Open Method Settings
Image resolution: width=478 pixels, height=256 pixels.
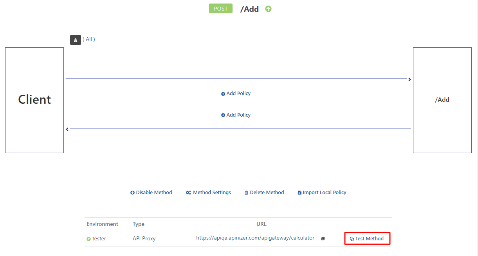pos(208,193)
